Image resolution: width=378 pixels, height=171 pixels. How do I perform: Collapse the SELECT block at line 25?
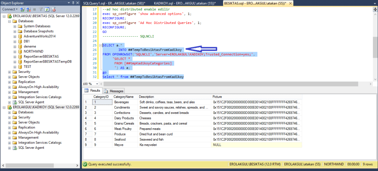point(100,45)
